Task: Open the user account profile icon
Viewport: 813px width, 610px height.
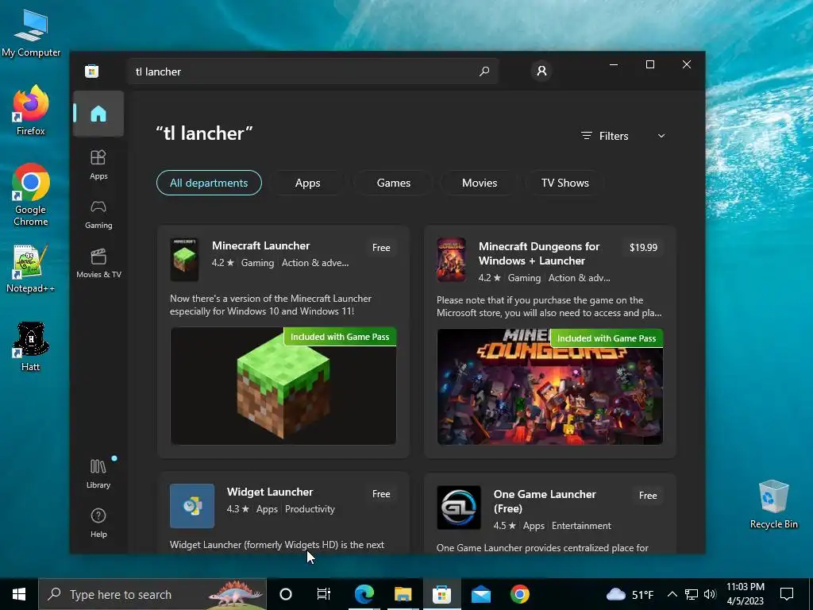Action: [541, 71]
